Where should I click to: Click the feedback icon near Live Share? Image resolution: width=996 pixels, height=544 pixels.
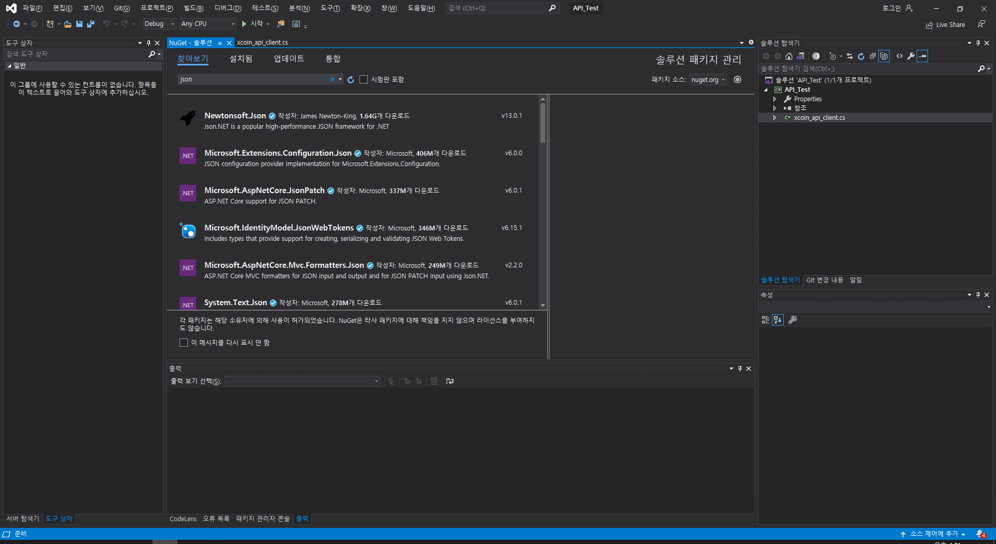tap(981, 24)
